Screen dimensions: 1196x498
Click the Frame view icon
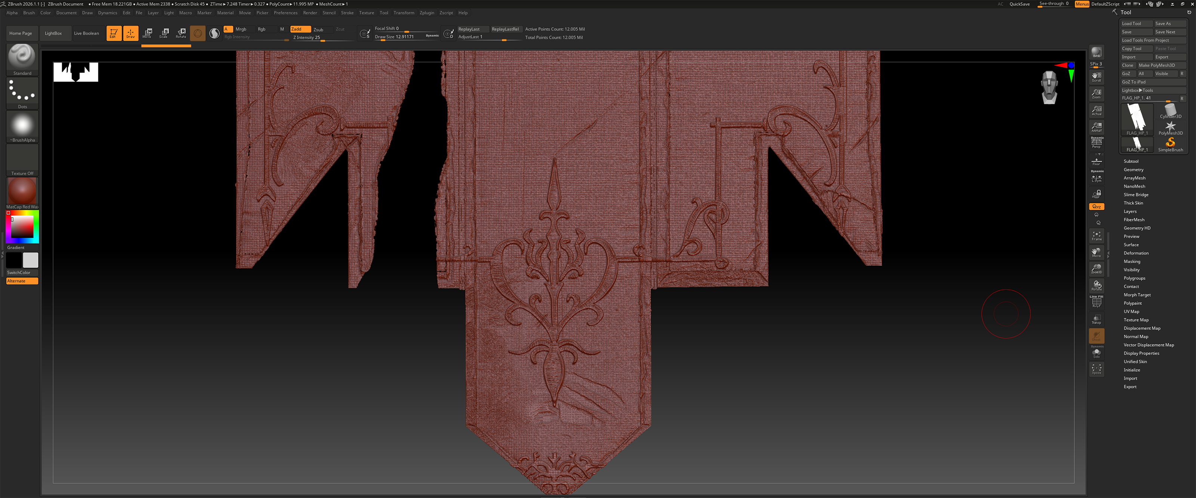click(x=1096, y=236)
